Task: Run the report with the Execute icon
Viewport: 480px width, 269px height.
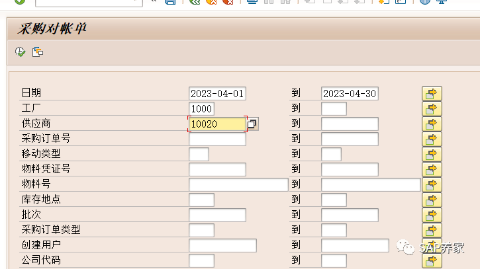Action: [21, 52]
